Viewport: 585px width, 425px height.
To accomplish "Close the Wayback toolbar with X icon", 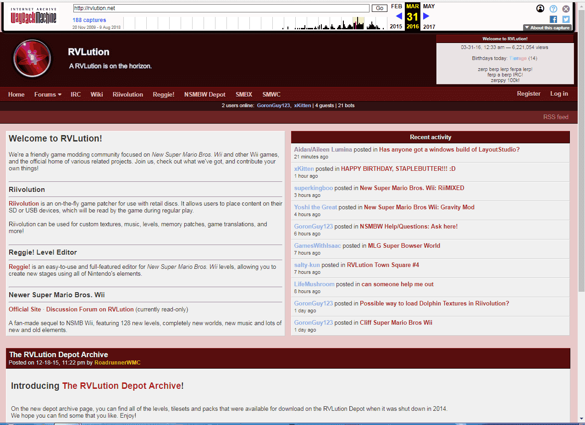I will (x=566, y=9).
